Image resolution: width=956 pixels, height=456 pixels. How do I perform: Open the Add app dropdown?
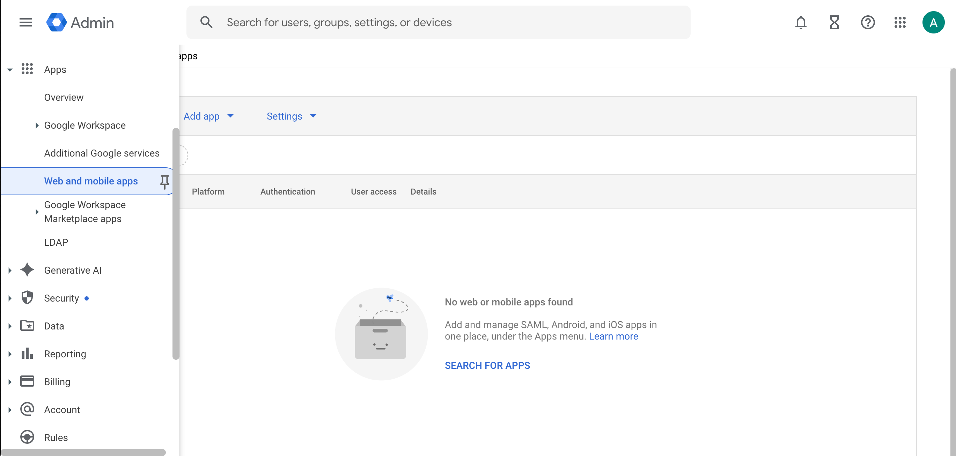point(208,116)
